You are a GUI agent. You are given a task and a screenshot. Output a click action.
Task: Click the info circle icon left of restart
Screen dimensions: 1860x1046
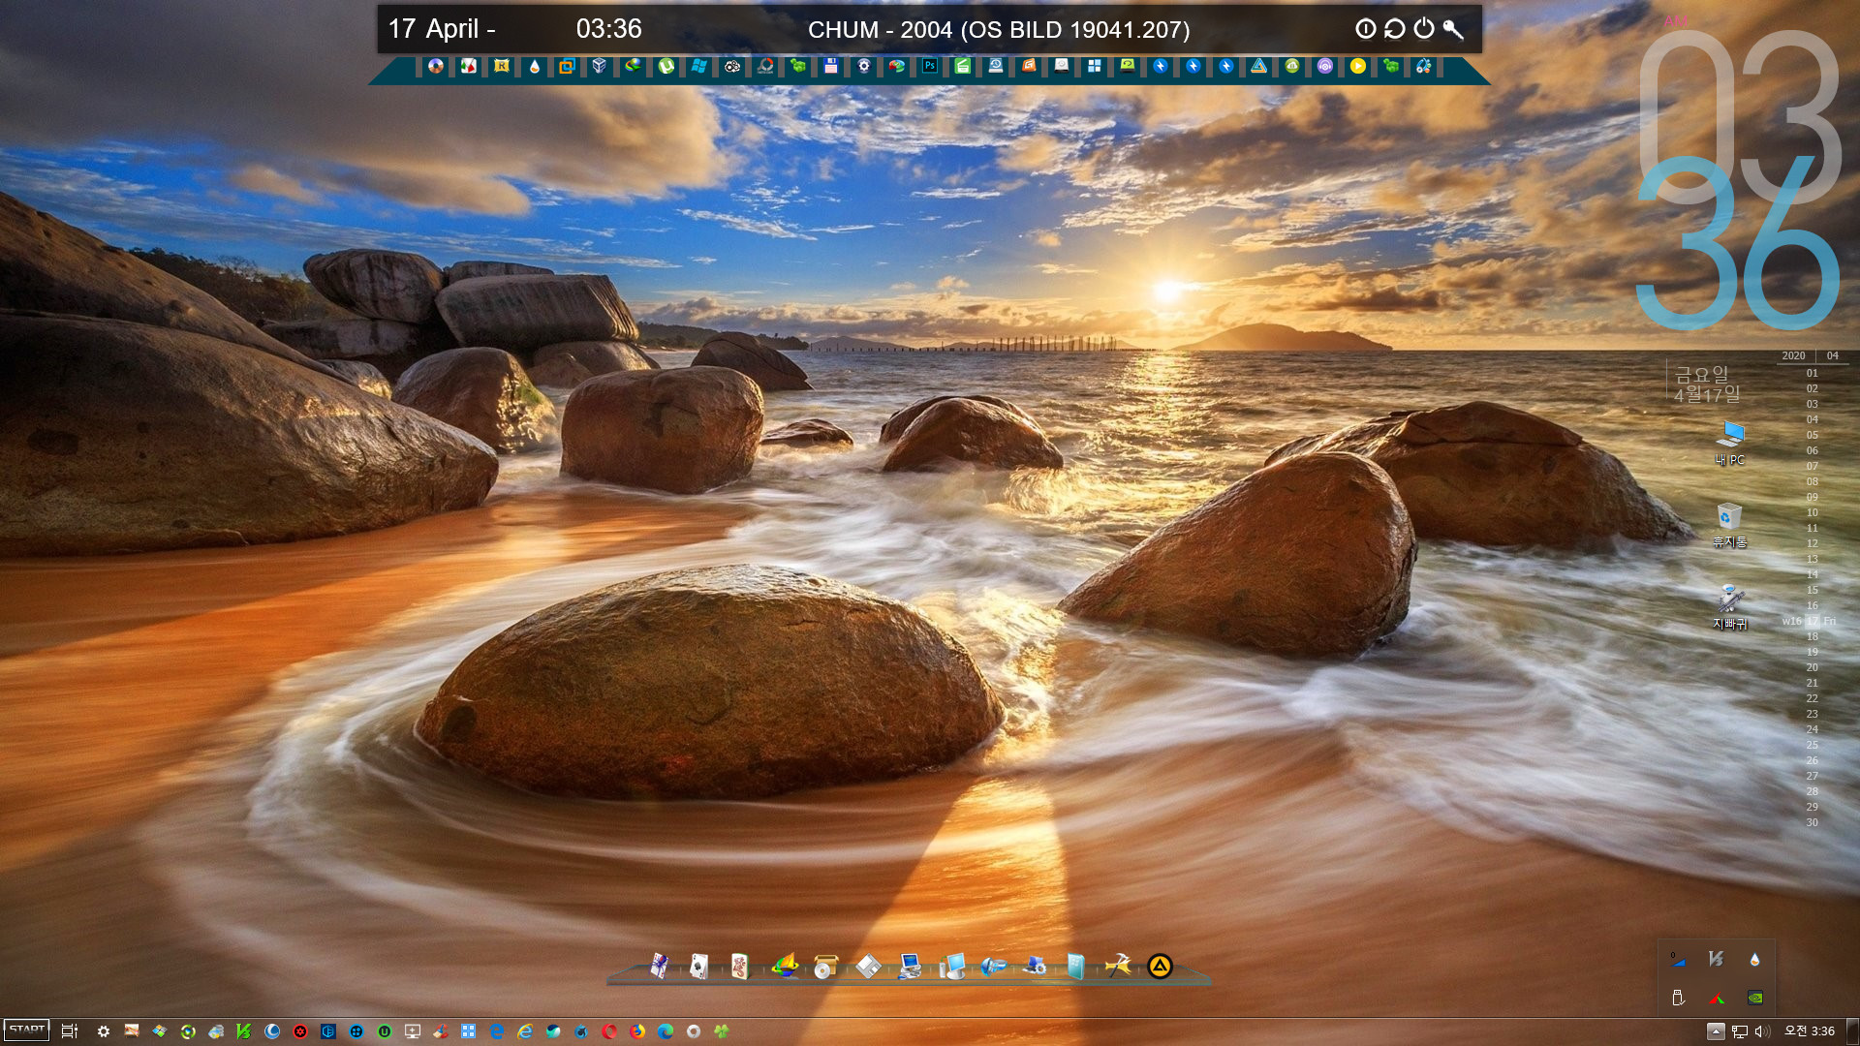1365,29
